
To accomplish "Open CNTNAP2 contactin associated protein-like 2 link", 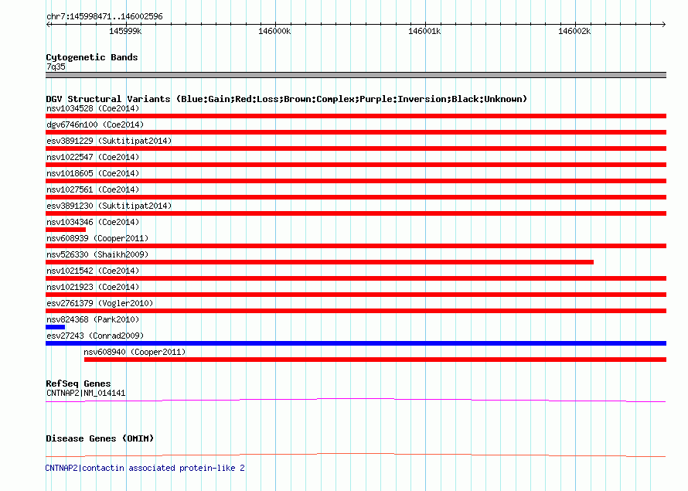I will (145, 468).
